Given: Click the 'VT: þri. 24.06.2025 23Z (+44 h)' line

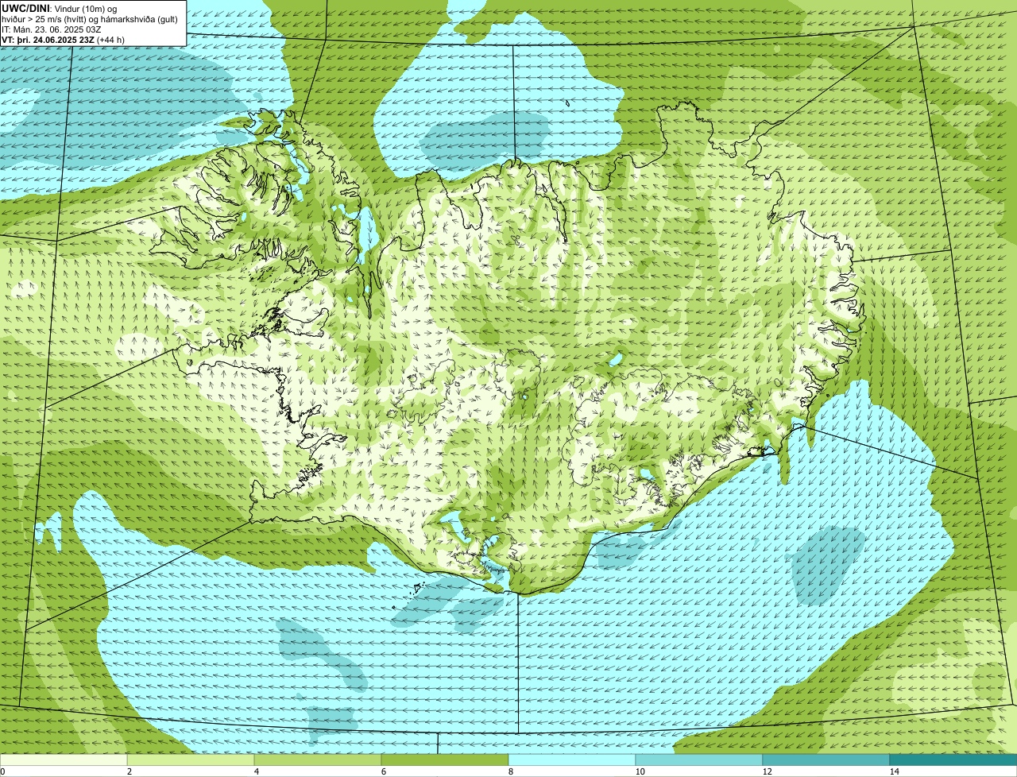Looking at the screenshot, I should coord(64,39).
